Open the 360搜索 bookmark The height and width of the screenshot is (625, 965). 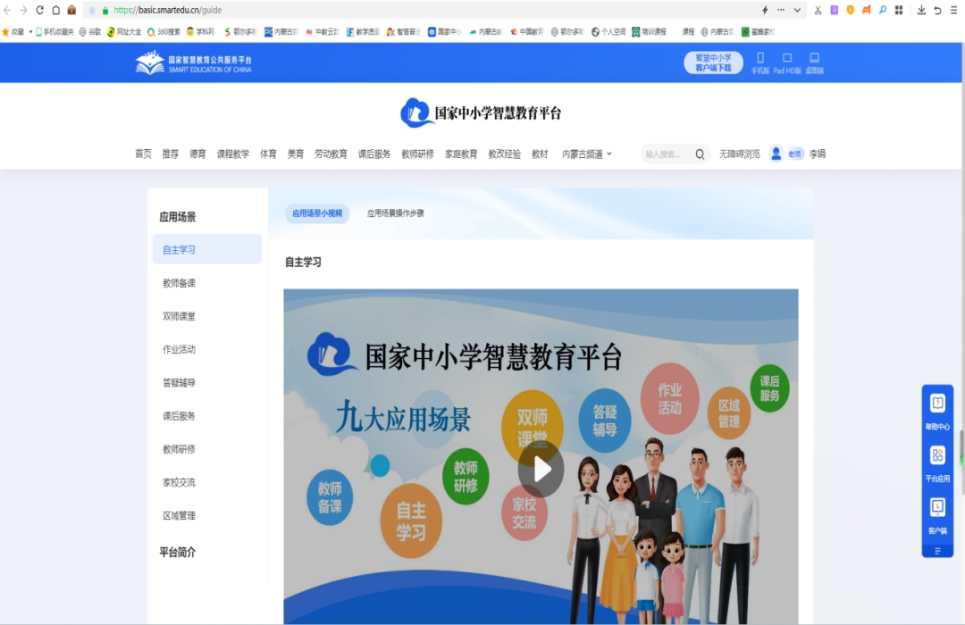pos(164,31)
